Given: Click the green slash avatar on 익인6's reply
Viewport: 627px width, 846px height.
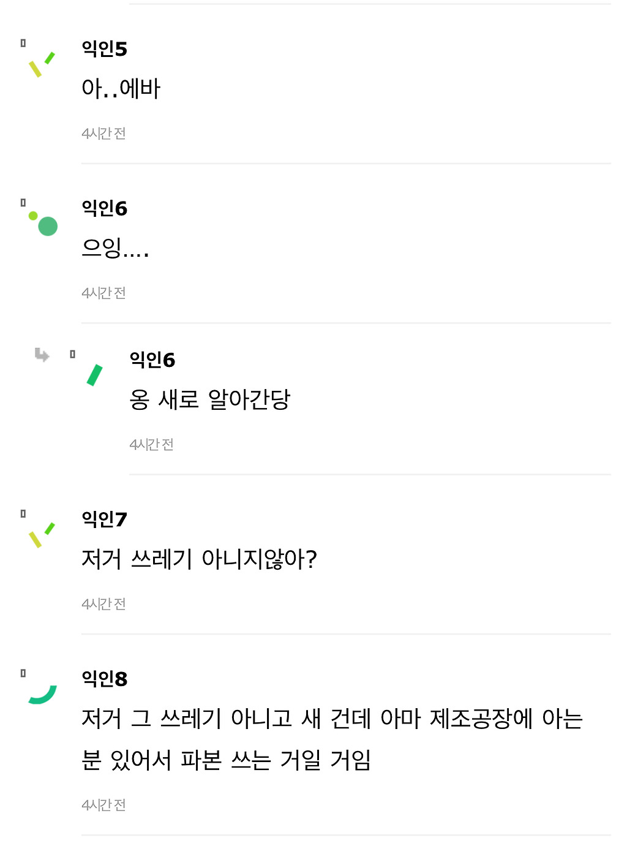Looking at the screenshot, I should pyautogui.click(x=94, y=376).
